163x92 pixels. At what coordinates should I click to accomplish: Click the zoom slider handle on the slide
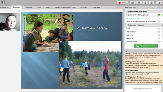coord(25,30)
